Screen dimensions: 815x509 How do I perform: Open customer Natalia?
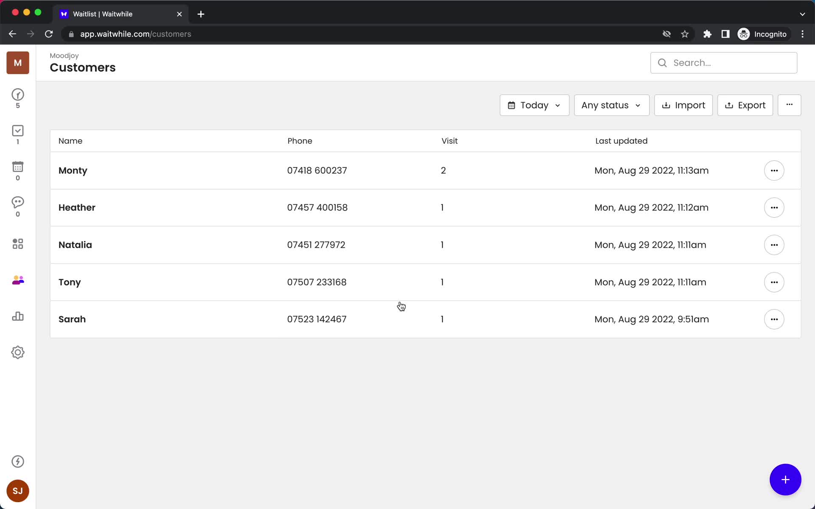[75, 245]
